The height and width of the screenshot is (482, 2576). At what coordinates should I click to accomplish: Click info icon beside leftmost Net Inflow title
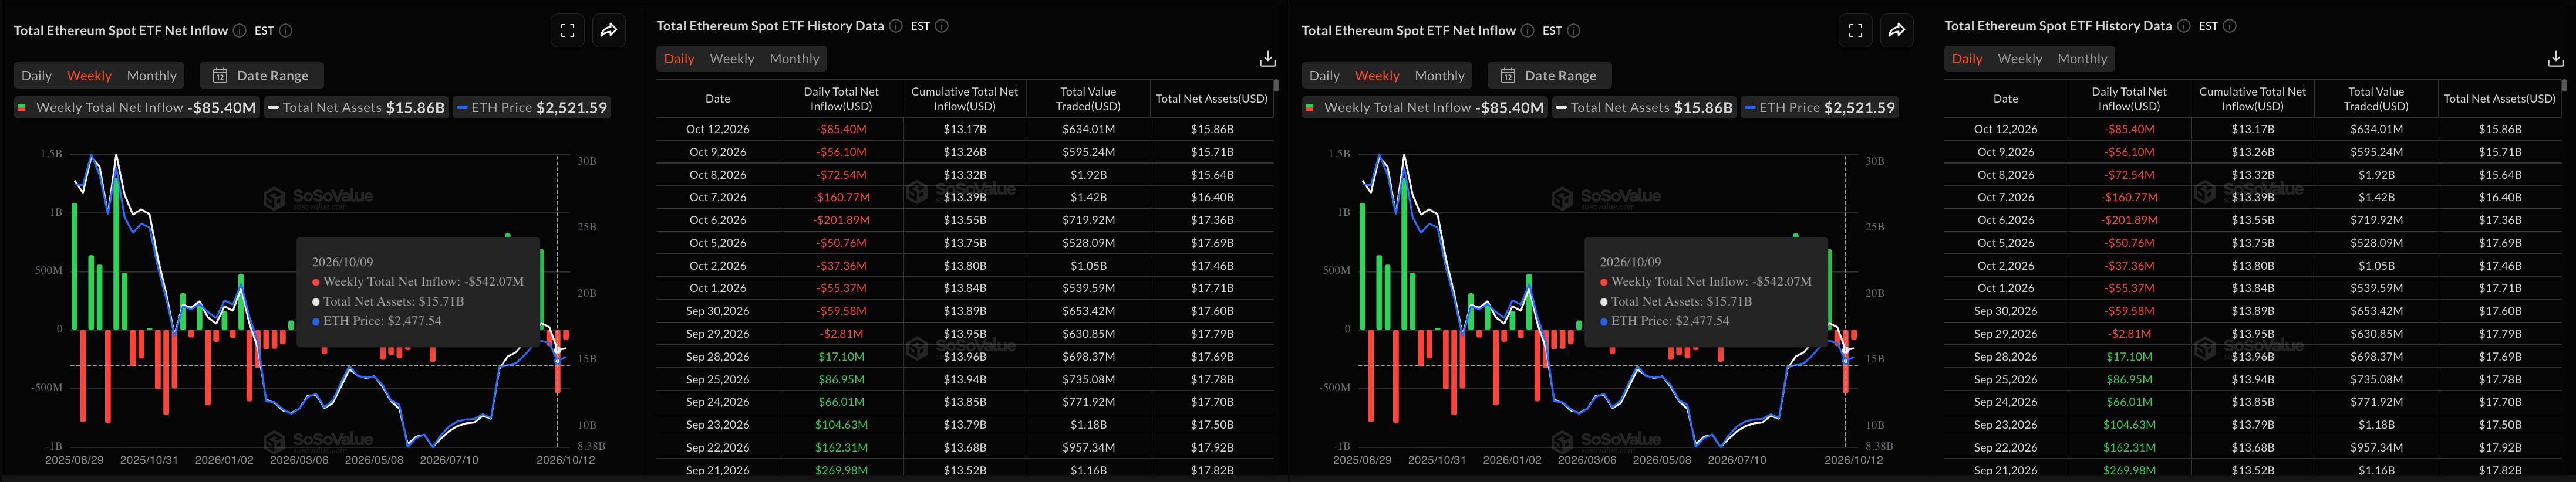(240, 31)
